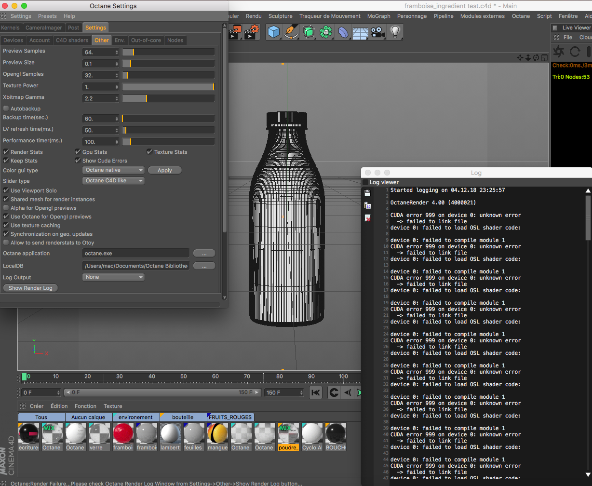This screenshot has height=486, width=592.
Task: Click the green MoGraph array icon
Action: pyautogui.click(x=326, y=32)
